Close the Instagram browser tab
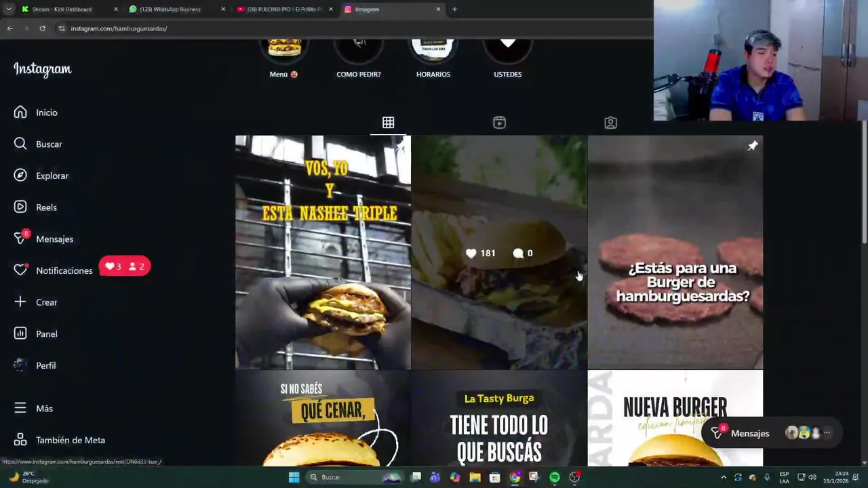Screen dimensions: 868x488 pyautogui.click(x=438, y=9)
